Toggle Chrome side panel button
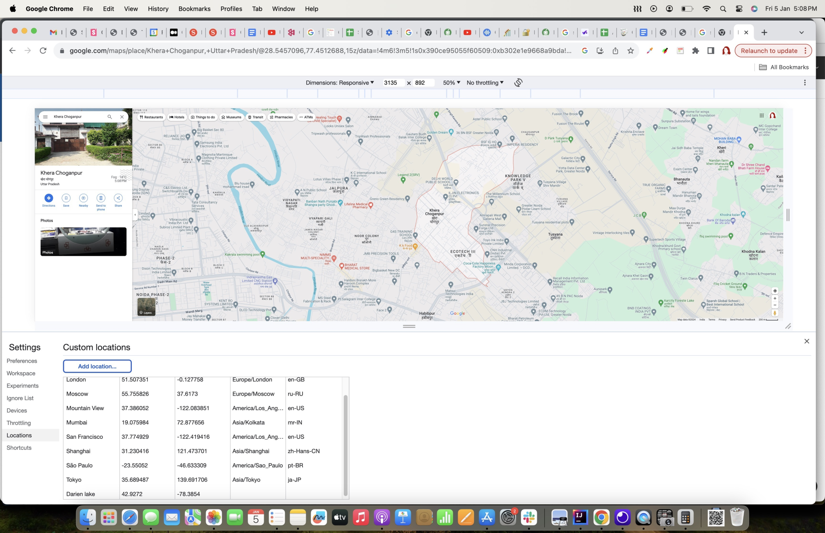The height and width of the screenshot is (533, 825). pos(711,51)
